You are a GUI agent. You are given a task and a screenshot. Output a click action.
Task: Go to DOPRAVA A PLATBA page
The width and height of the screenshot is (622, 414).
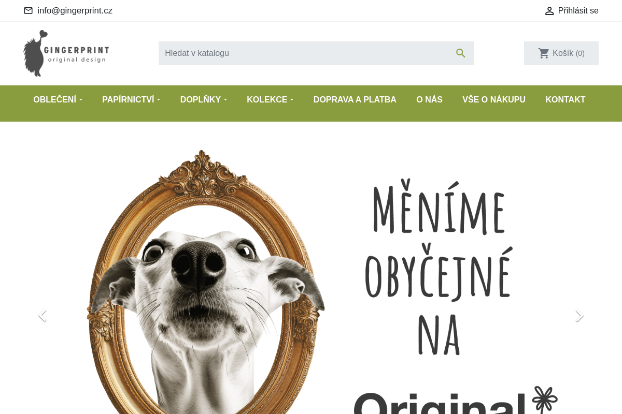(x=355, y=100)
